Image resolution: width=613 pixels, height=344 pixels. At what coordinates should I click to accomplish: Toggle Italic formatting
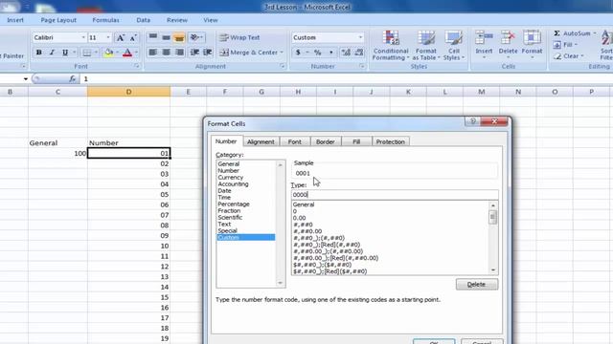(52, 53)
